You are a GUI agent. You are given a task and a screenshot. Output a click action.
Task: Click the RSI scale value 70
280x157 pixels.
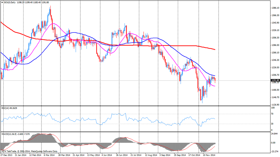tap(272, 114)
